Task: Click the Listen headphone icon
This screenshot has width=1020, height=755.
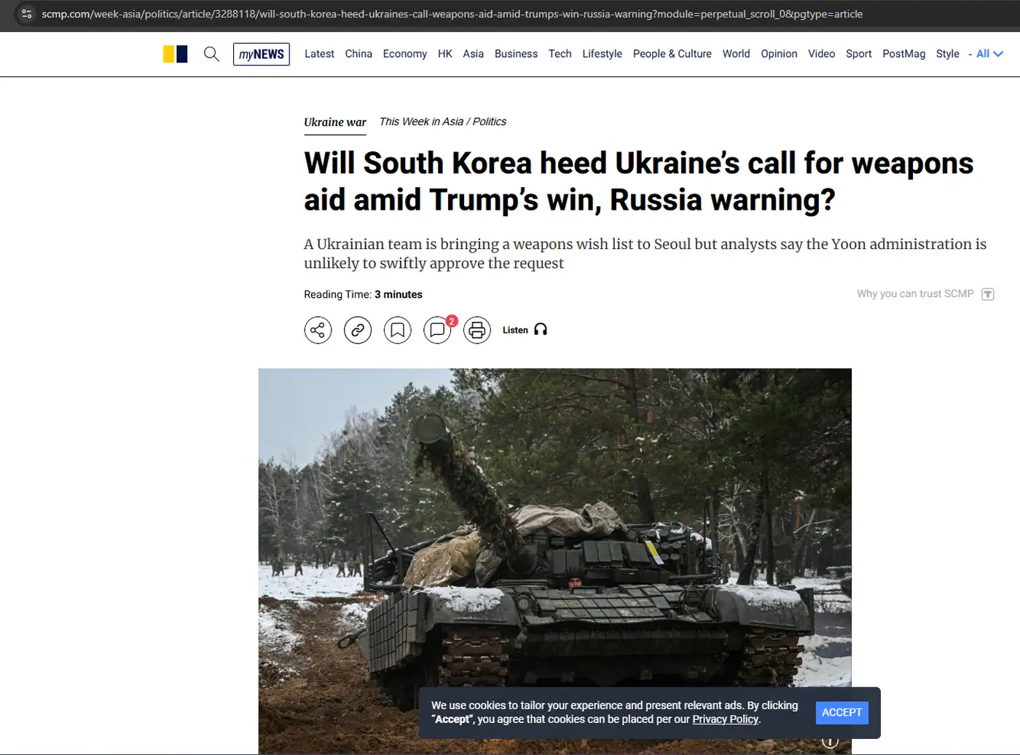Action: (541, 329)
